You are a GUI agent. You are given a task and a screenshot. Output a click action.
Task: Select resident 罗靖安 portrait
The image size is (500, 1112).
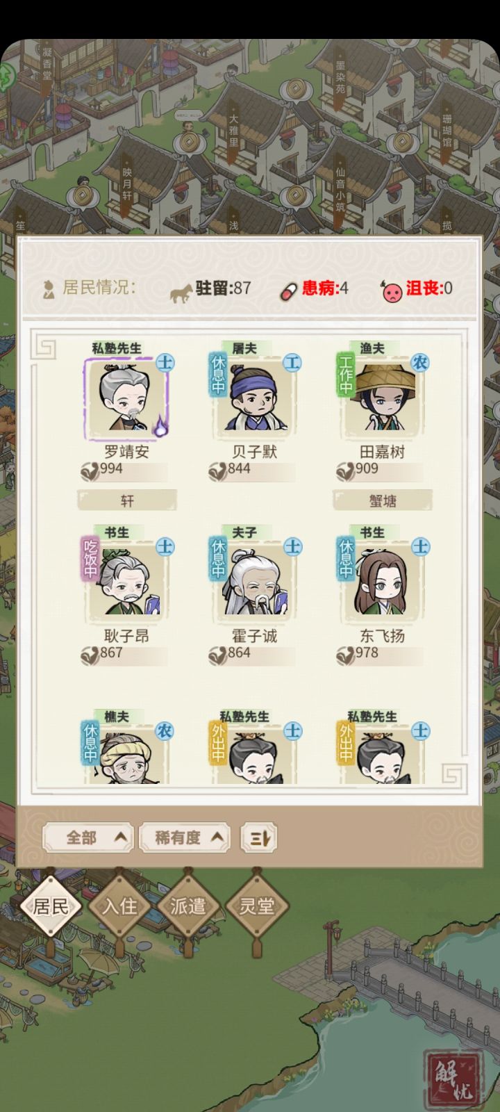pyautogui.click(x=126, y=399)
